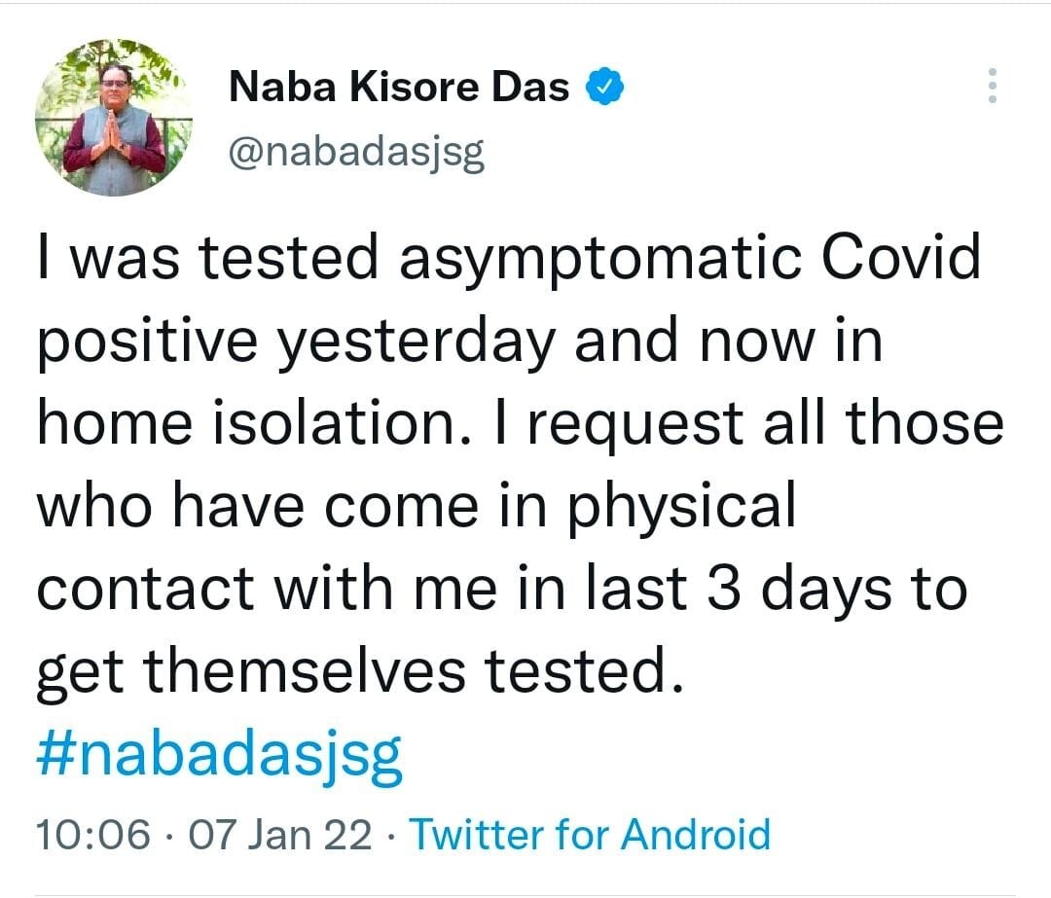Click the display name Naba Kisore Das
The height and width of the screenshot is (898, 1051).
[399, 89]
